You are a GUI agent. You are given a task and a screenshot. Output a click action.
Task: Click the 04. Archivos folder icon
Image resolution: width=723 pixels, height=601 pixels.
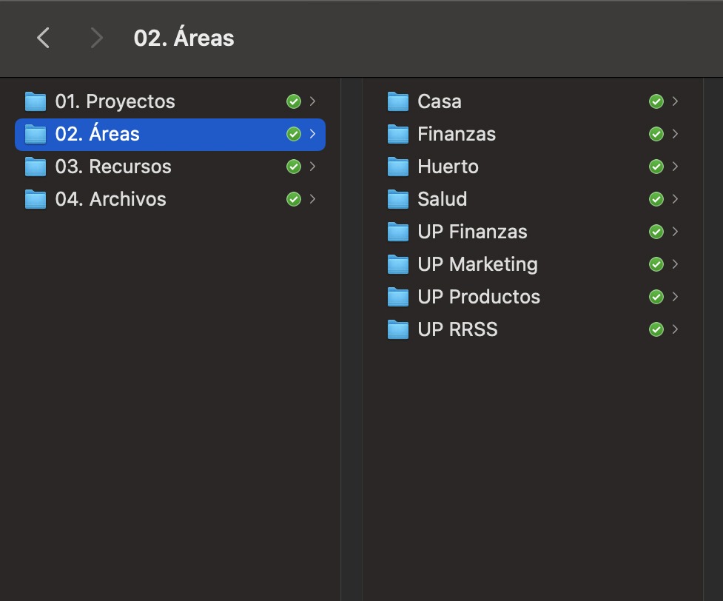(x=36, y=199)
